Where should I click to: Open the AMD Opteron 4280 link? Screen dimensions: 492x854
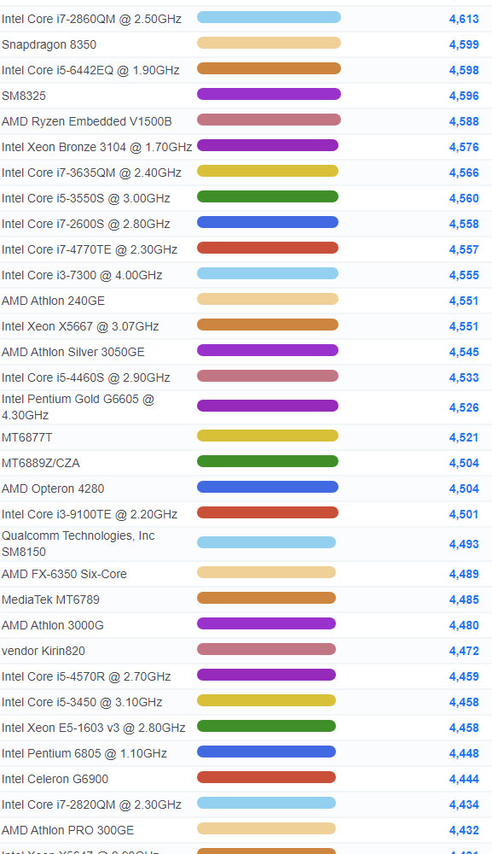(x=53, y=488)
